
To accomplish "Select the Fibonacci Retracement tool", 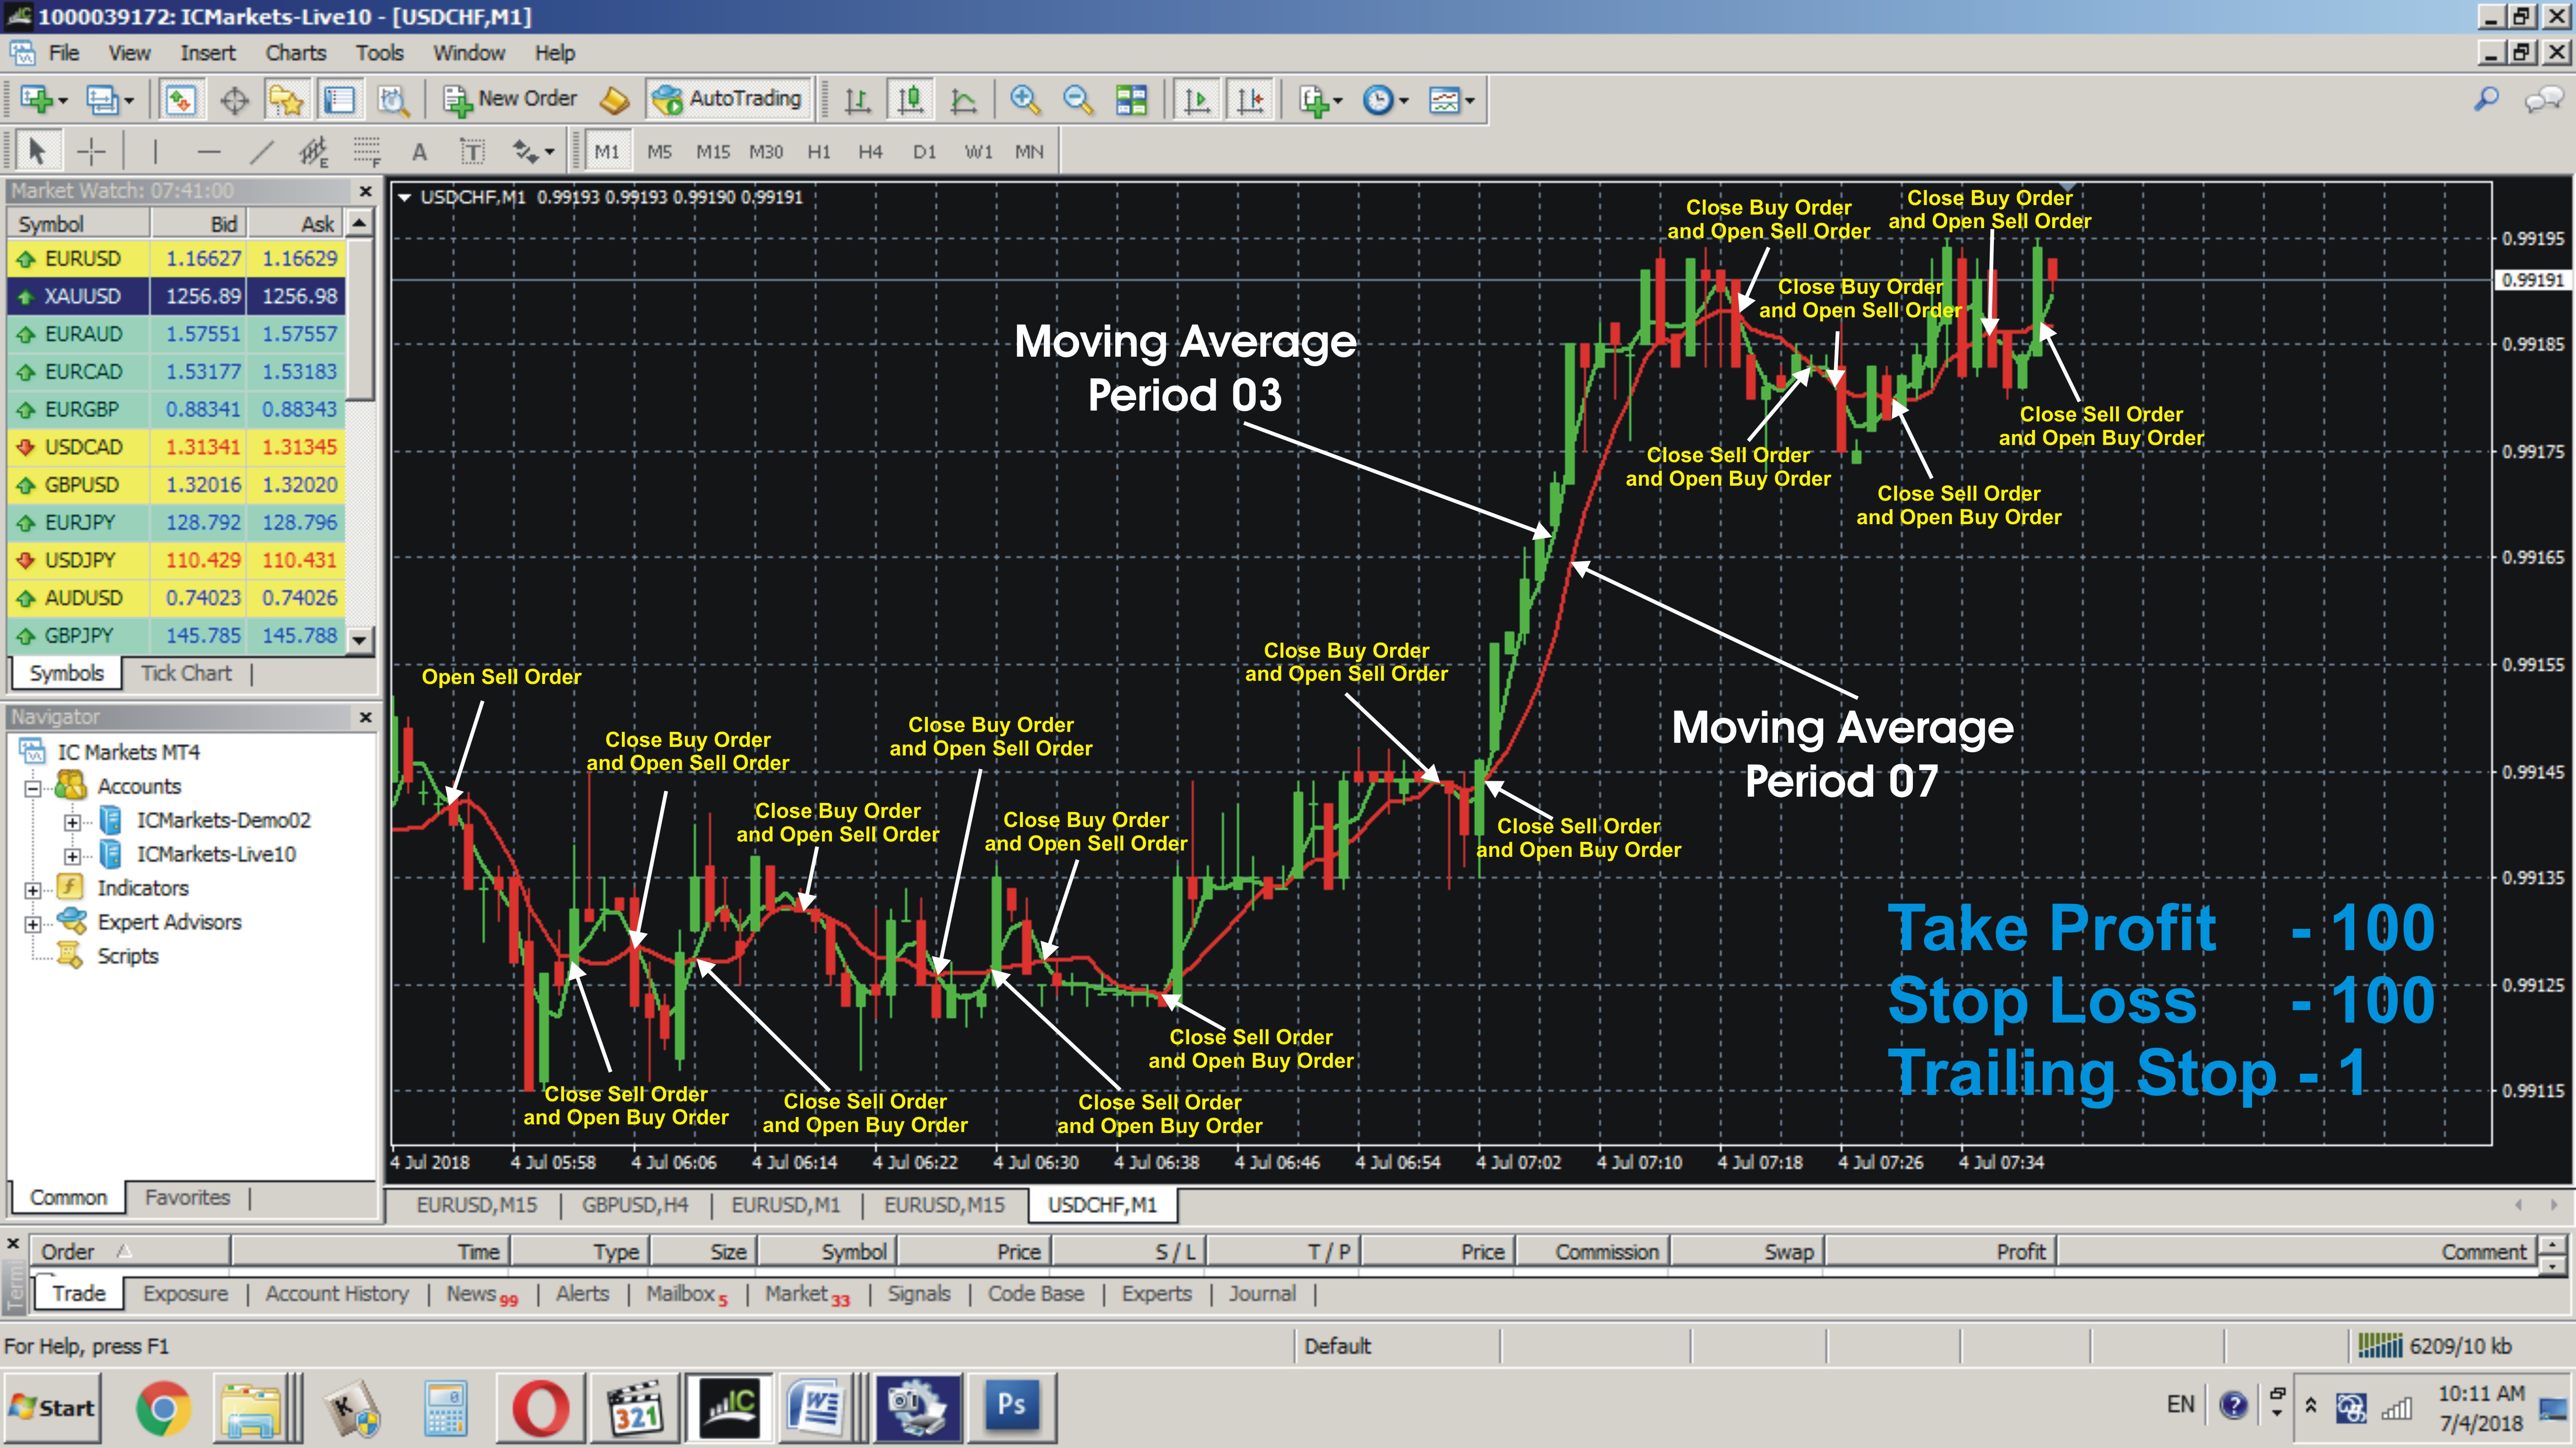I will (367, 152).
